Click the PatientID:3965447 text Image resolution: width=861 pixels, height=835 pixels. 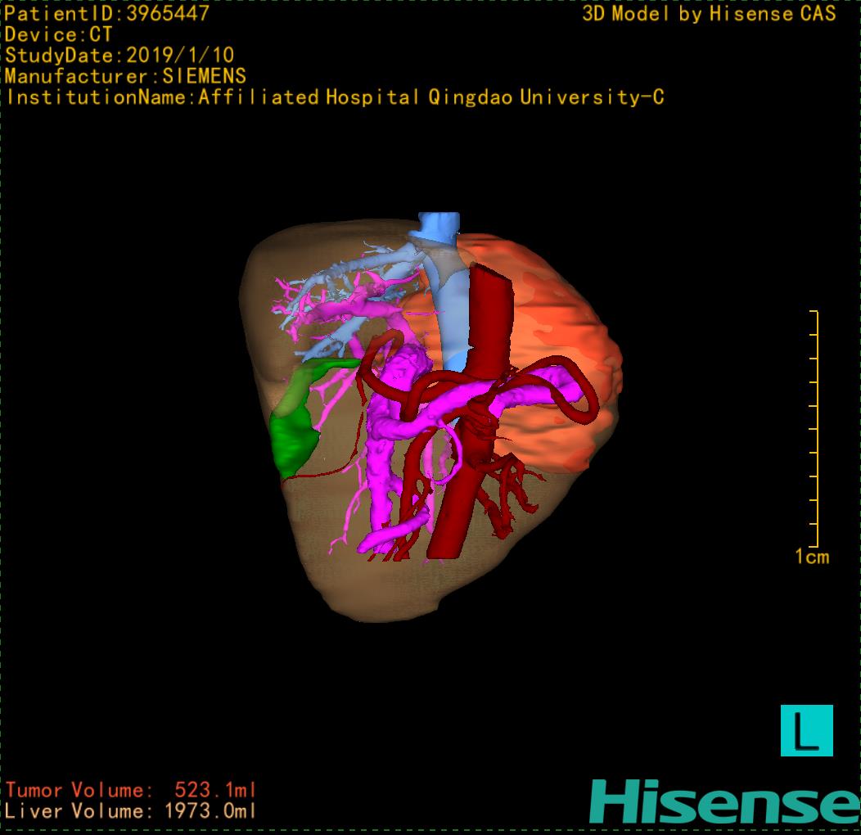coord(107,14)
